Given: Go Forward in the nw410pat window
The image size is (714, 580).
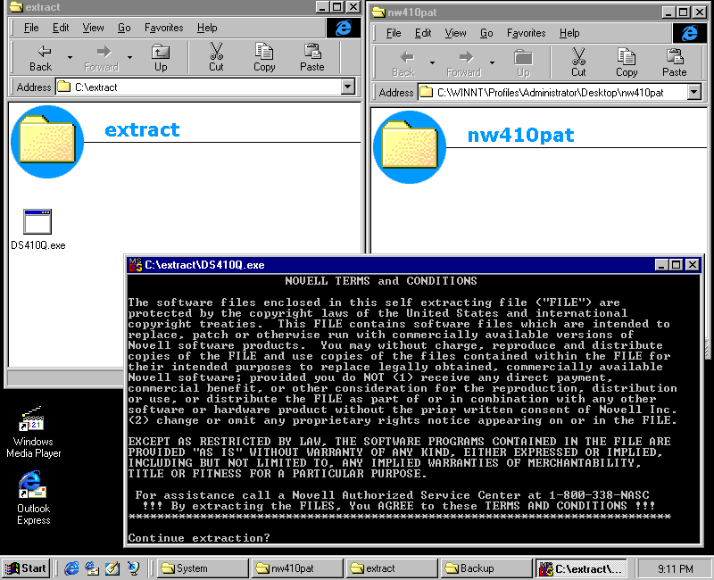Looking at the screenshot, I should 463,63.
